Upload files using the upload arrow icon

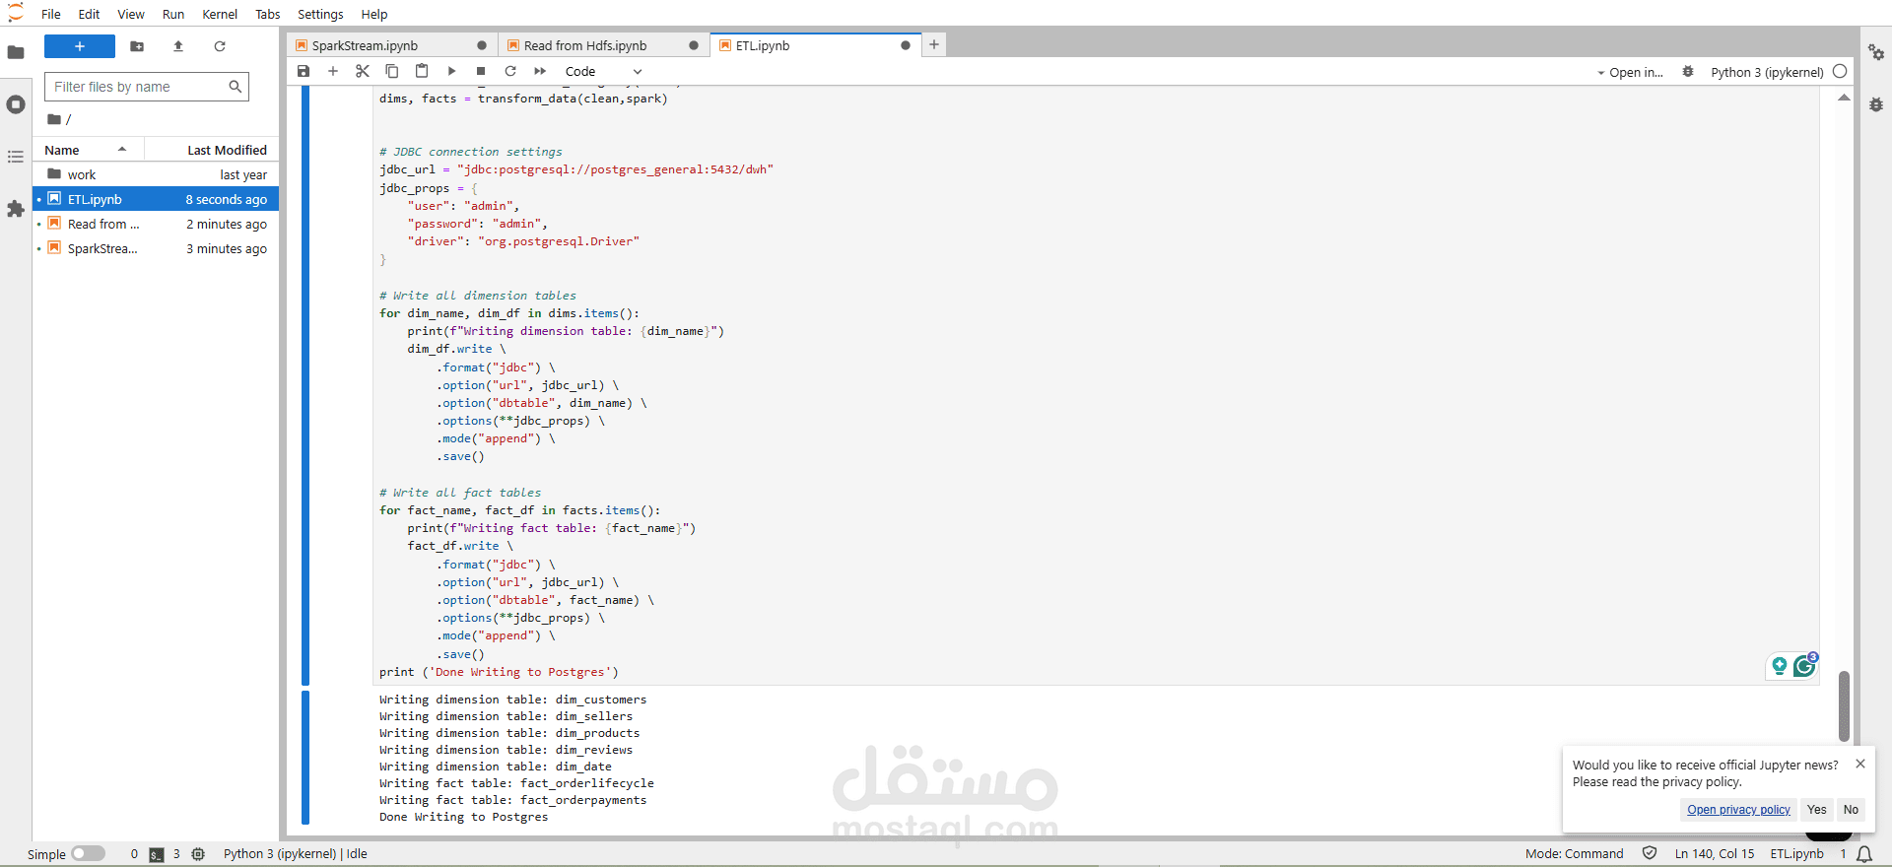click(178, 46)
